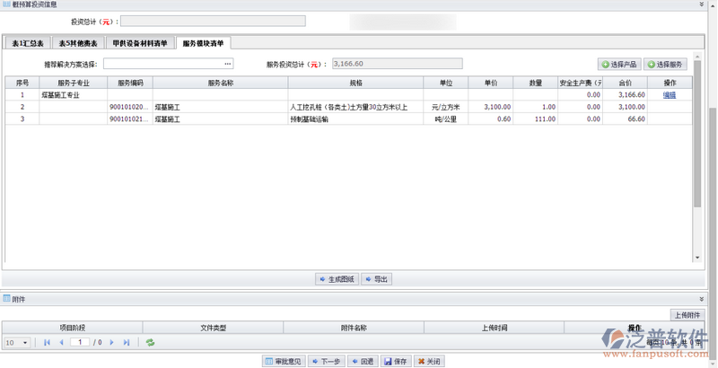Click the 选择服务 button
Viewport: 718px width, 368px height.
pos(665,65)
